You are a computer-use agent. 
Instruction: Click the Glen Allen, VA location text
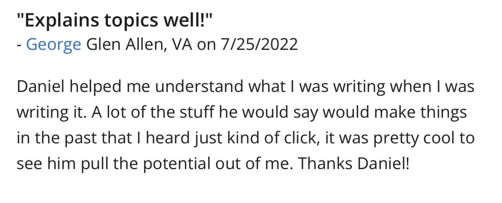(x=139, y=43)
